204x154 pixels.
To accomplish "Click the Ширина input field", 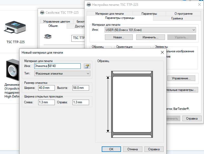I will point(46,88).
